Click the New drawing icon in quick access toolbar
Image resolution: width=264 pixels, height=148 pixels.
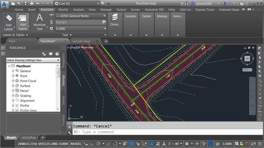coord(13,3)
